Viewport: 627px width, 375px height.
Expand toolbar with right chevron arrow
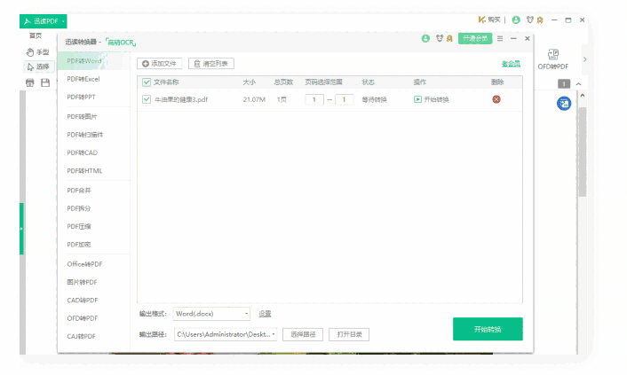(x=584, y=59)
